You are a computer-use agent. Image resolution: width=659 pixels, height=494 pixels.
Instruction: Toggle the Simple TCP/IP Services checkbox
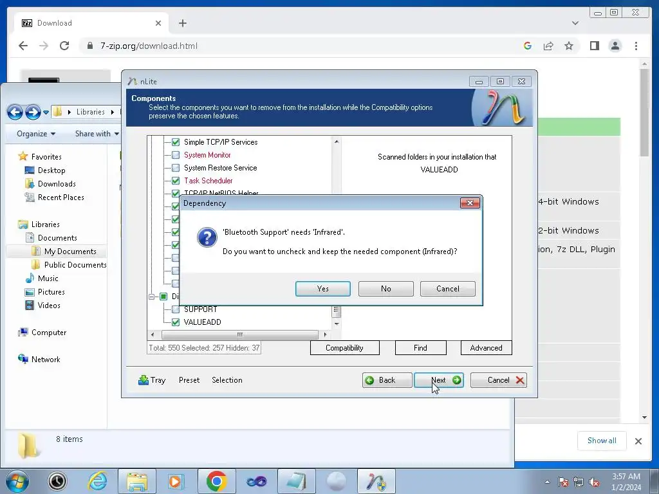coord(176,142)
